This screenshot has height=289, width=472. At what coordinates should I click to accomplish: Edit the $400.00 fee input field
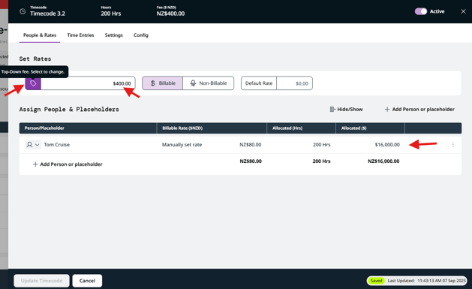point(89,83)
